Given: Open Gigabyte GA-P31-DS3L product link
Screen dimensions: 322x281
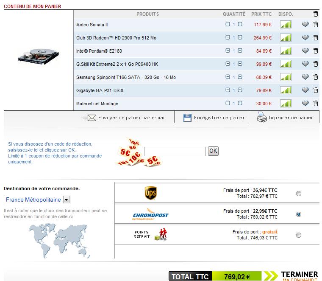Looking at the screenshot, I should tap(100, 90).
